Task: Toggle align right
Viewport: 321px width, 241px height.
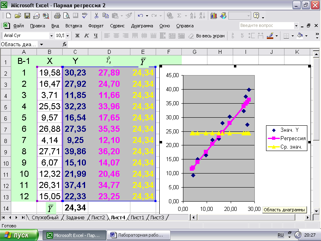Action: click(x=126, y=36)
